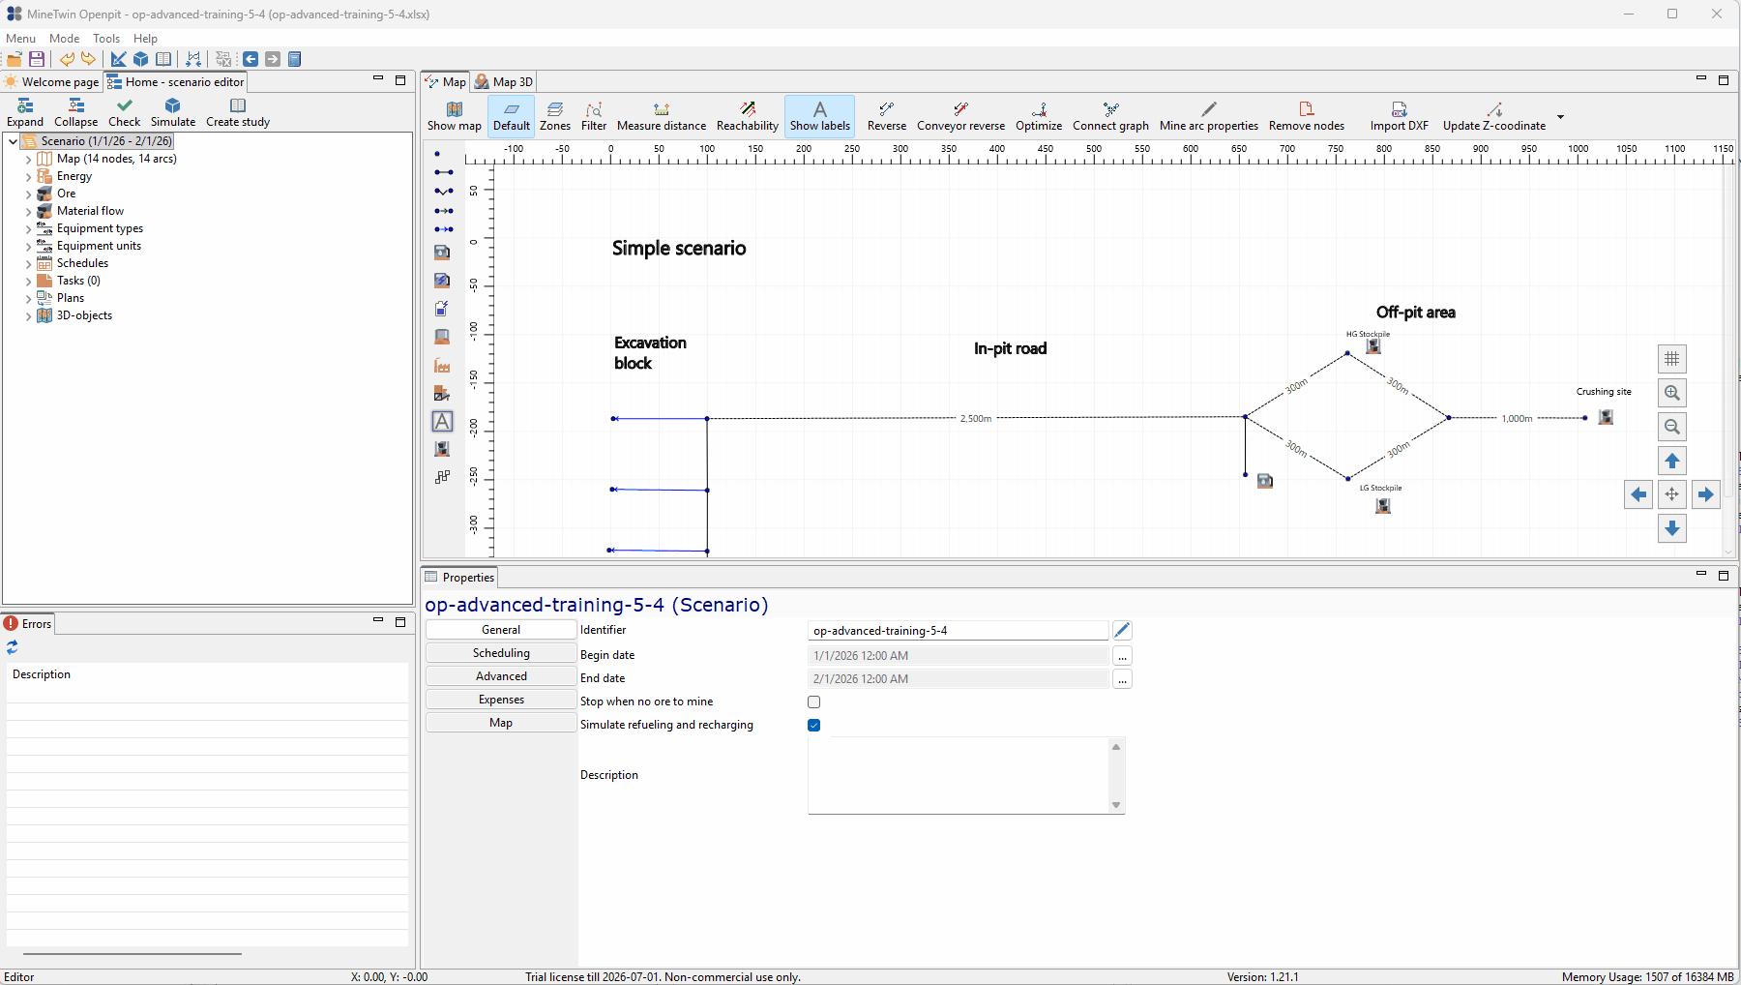The image size is (1741, 985).
Task: Open Begin date picker ellipsis button
Action: point(1122,656)
